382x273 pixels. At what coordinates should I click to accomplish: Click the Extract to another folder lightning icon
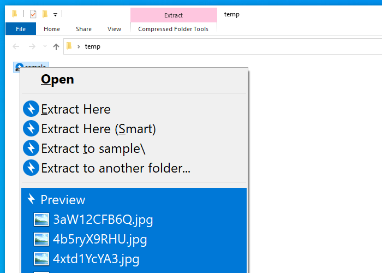(31, 168)
